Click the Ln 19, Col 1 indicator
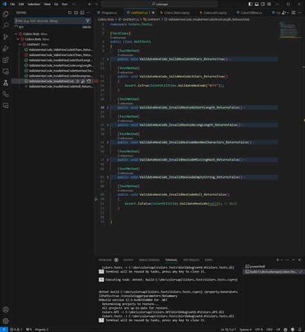The image size is (305, 332). (228, 329)
